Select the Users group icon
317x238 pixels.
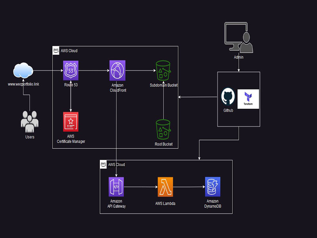click(30, 122)
